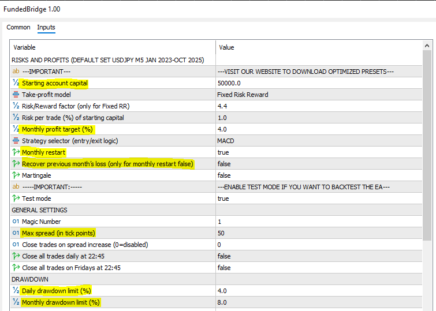The height and width of the screenshot is (311, 436).
Task: Click the bool icon beside Close all trades daily
Action: pos(16,256)
